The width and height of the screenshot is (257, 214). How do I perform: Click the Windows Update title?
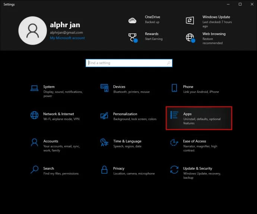216,17
